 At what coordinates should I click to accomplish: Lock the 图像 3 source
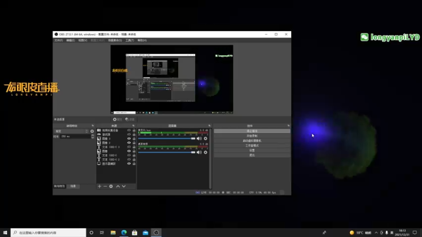tap(134, 139)
